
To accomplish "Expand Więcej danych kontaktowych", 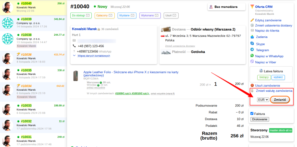I will (x=94, y=56).
